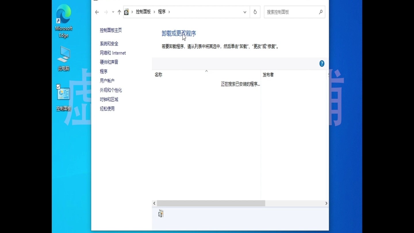Select the 此电脑 desktop icon

click(x=64, y=58)
